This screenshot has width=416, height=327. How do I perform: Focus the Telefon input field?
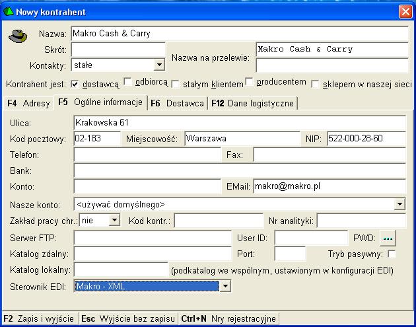(x=147, y=155)
